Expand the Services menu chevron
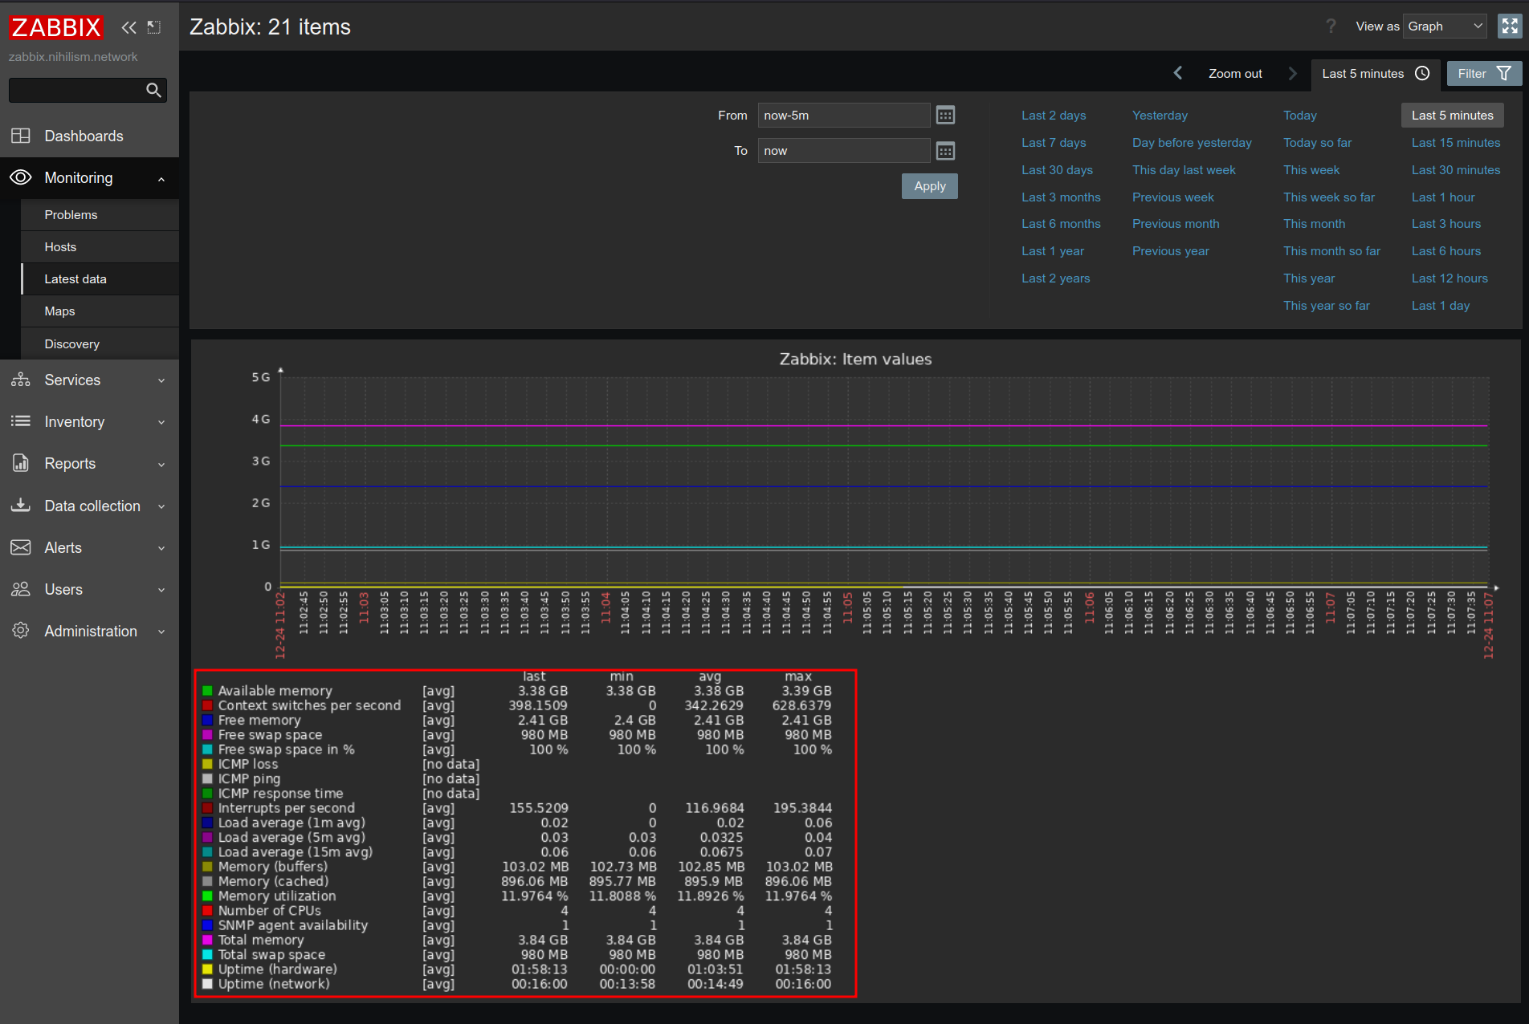The width and height of the screenshot is (1529, 1024). click(x=161, y=380)
